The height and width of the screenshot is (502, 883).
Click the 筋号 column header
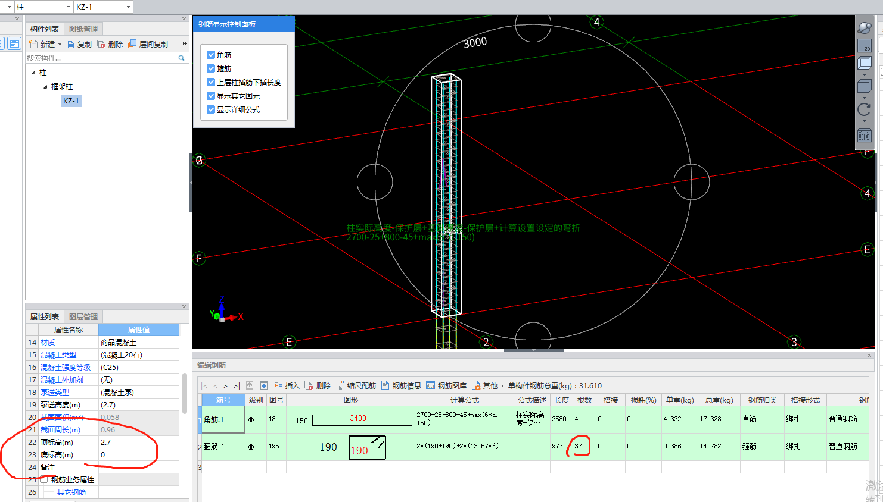tap(223, 400)
